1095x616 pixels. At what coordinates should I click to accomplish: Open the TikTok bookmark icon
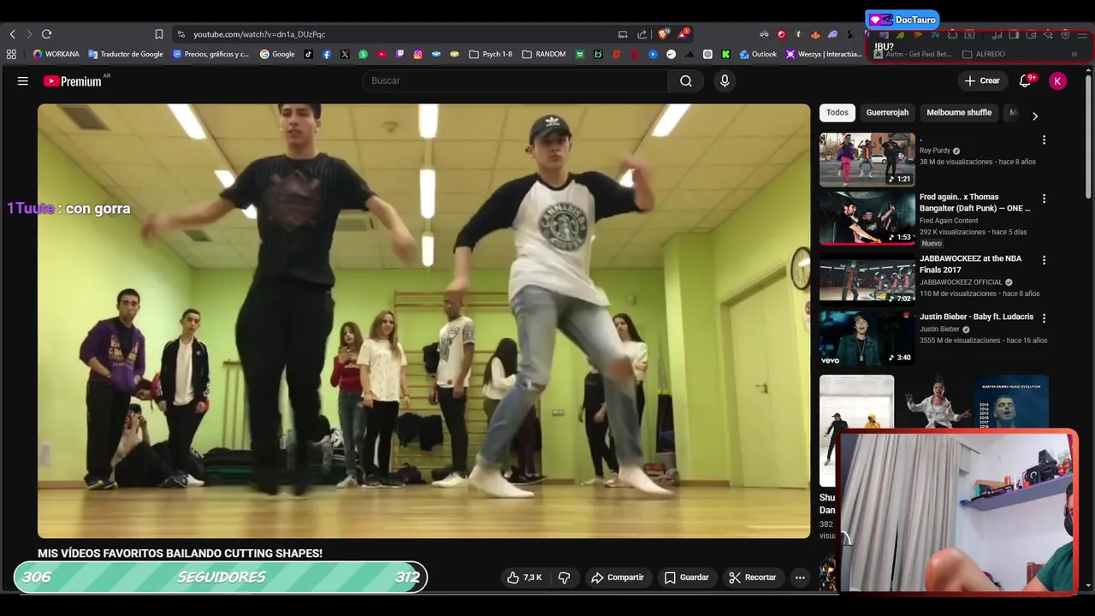(x=308, y=54)
